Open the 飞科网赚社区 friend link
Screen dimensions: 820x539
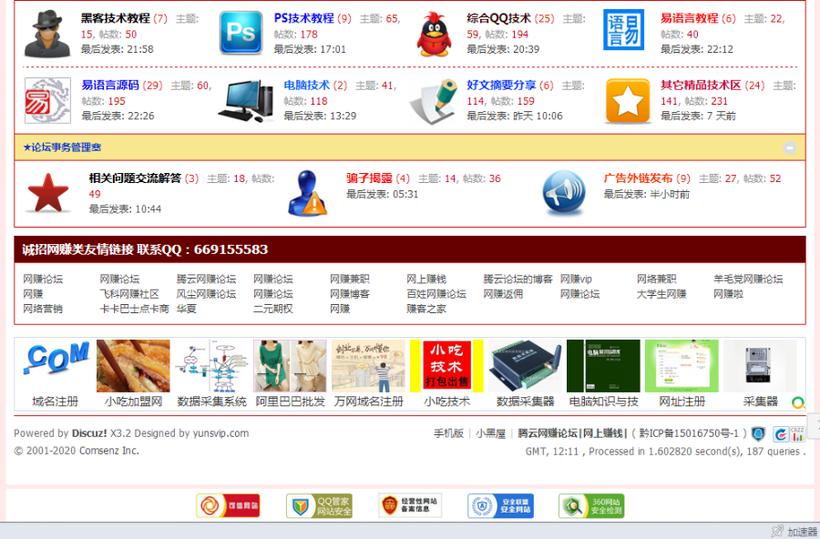pos(129,294)
